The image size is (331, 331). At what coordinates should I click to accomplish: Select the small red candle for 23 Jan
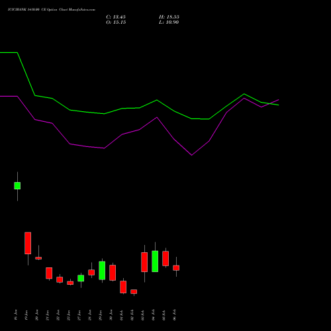tap(70, 283)
